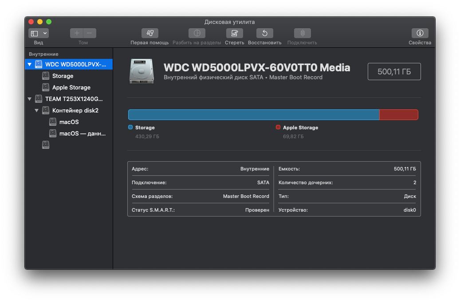Viewport: 460px width, 302px height.
Task: Select the Storage volume in sidebar
Action: tap(69, 76)
